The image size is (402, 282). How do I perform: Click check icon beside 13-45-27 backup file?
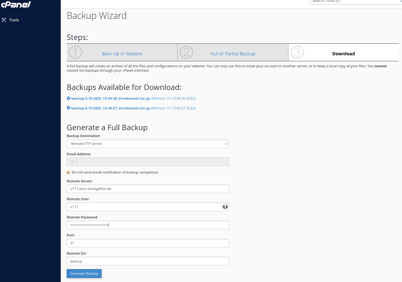click(x=69, y=108)
